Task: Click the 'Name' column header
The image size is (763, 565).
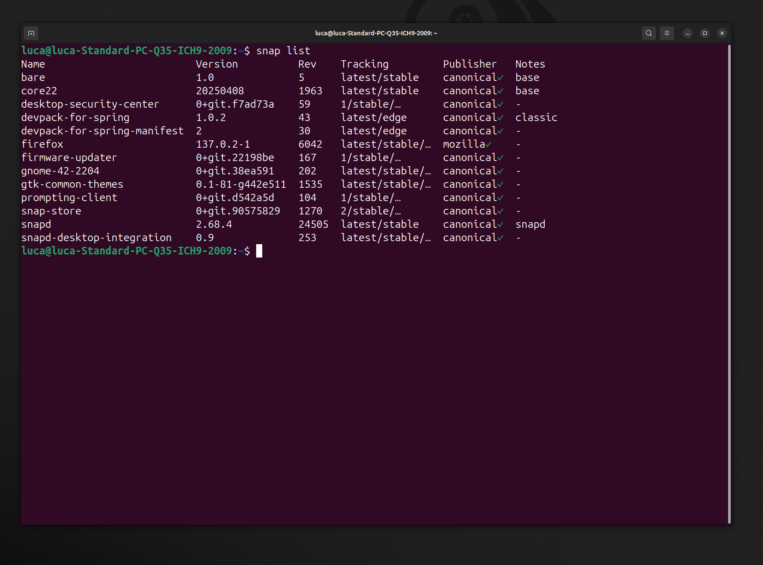Action: click(x=33, y=64)
